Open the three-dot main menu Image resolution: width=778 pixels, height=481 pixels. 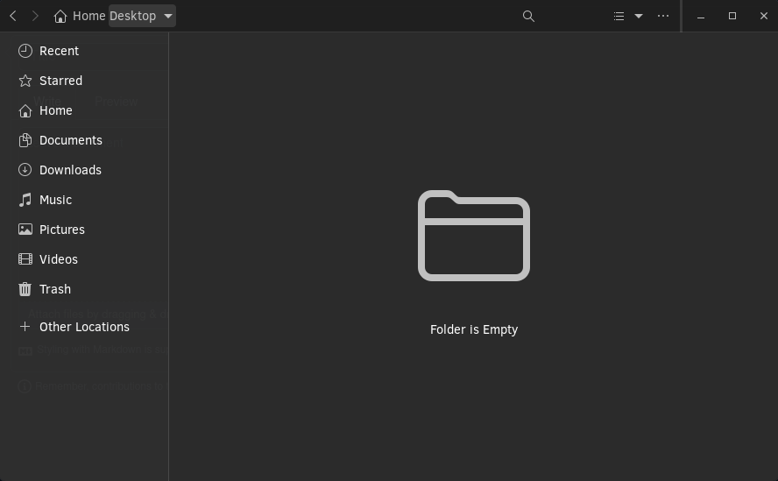pyautogui.click(x=663, y=16)
